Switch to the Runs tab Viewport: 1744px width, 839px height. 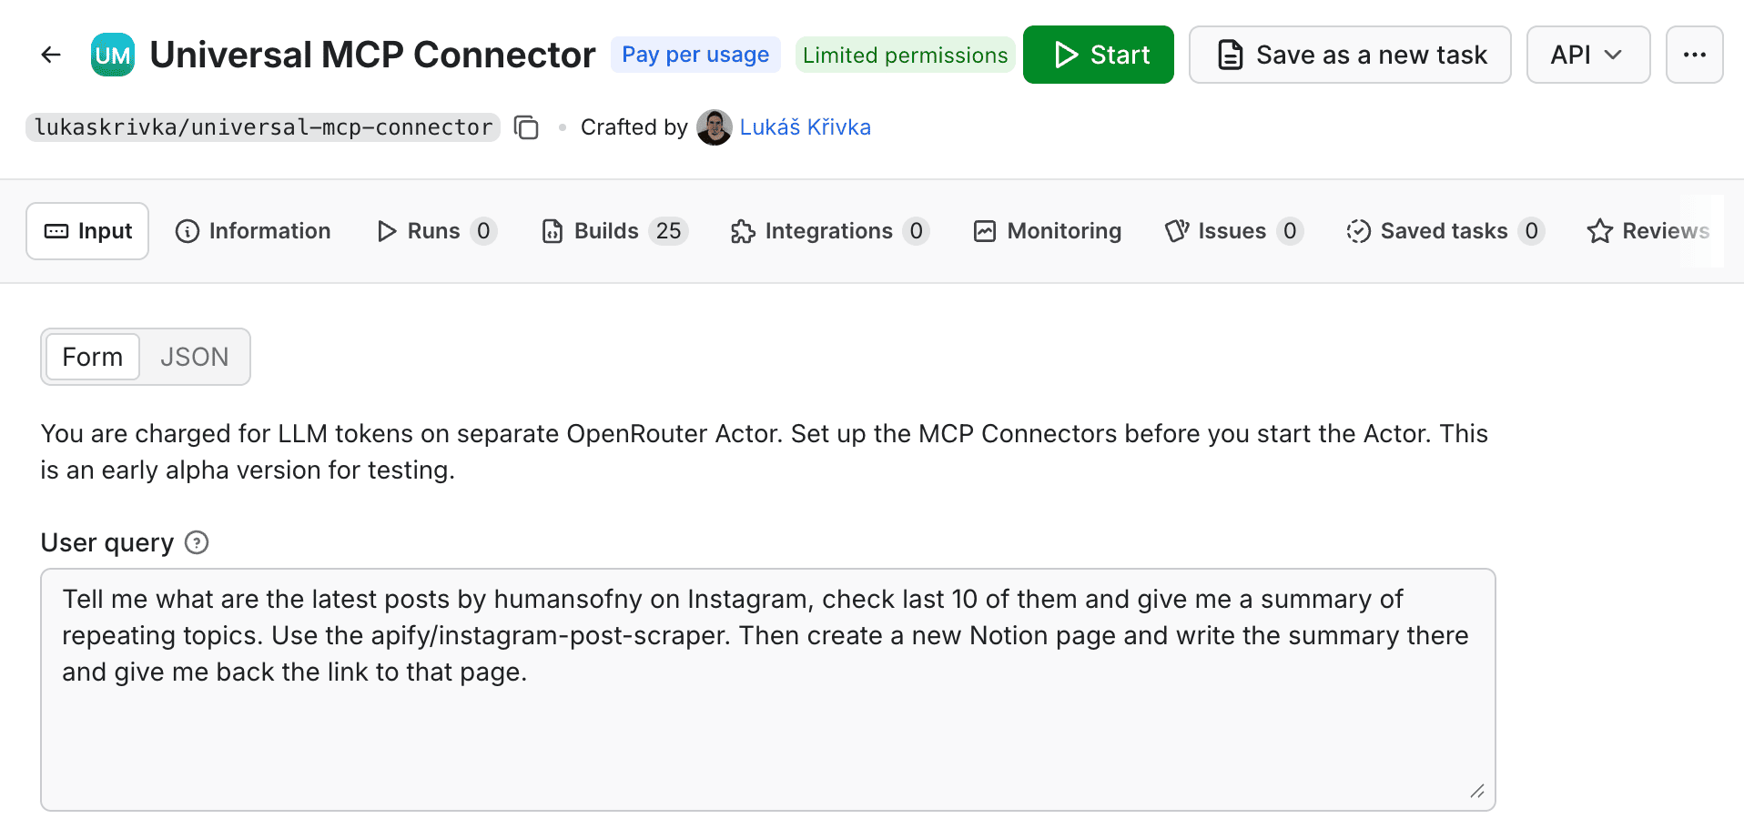(437, 231)
